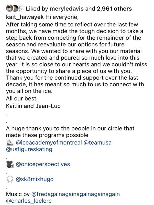Image resolution: width=154 pixels, height=205 pixels.
Task: Tap the second liker profile avatar
Action: pos(15,8)
